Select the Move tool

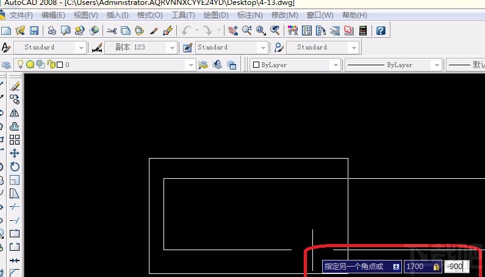pos(15,153)
